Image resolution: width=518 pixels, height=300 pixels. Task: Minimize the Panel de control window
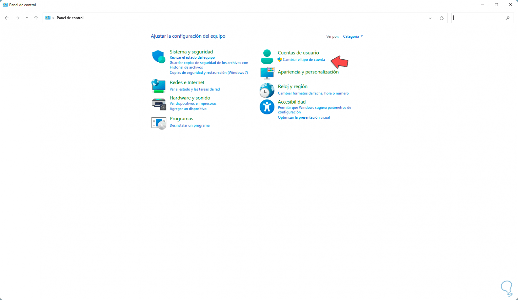[x=482, y=5]
